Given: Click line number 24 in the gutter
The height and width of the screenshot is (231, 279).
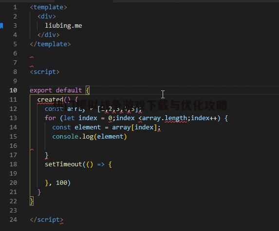Looking at the screenshot, I should click(13, 220).
